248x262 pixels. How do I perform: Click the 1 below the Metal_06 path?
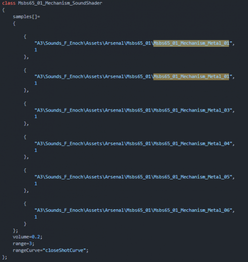pyautogui.click(x=35, y=217)
